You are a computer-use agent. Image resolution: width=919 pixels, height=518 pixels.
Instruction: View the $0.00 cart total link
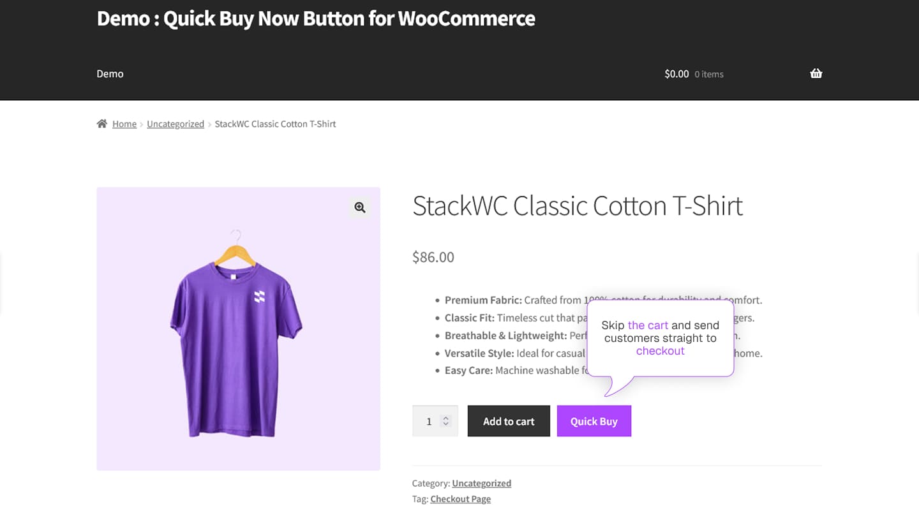(x=676, y=74)
